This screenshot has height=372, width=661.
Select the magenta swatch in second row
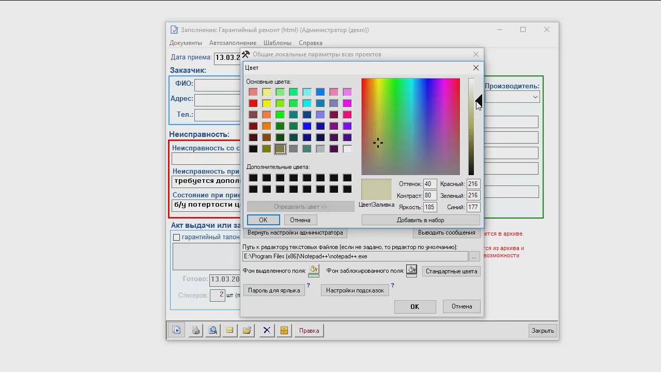pyautogui.click(x=347, y=103)
